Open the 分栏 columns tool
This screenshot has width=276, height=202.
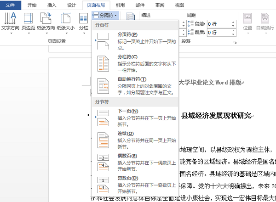click(83, 23)
